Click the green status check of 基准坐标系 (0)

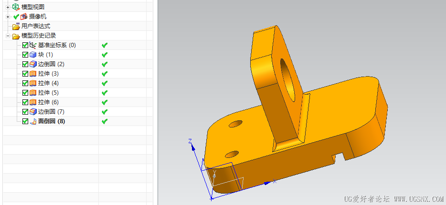105,45
